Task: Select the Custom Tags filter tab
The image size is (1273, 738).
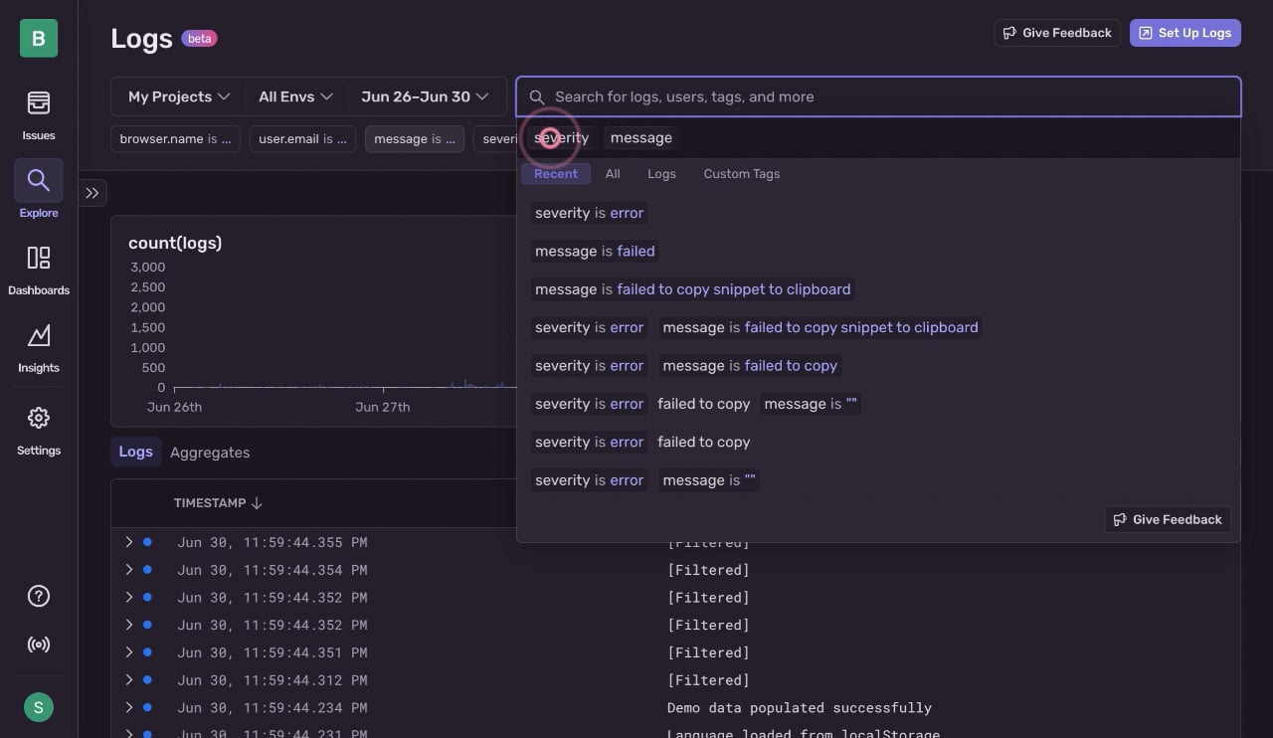Action: coord(741,174)
